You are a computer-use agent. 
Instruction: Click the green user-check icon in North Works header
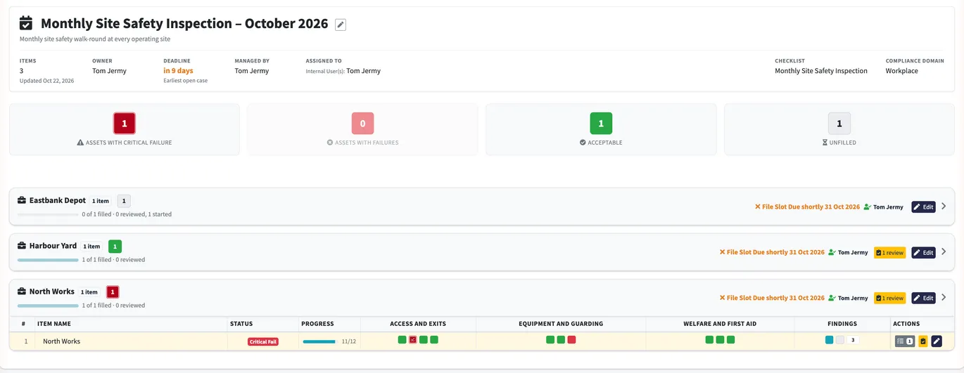(x=832, y=298)
